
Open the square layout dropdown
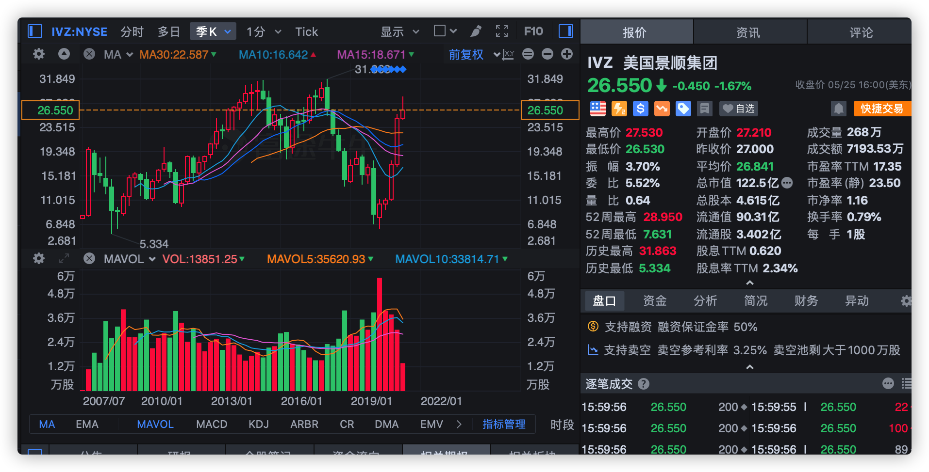click(445, 31)
